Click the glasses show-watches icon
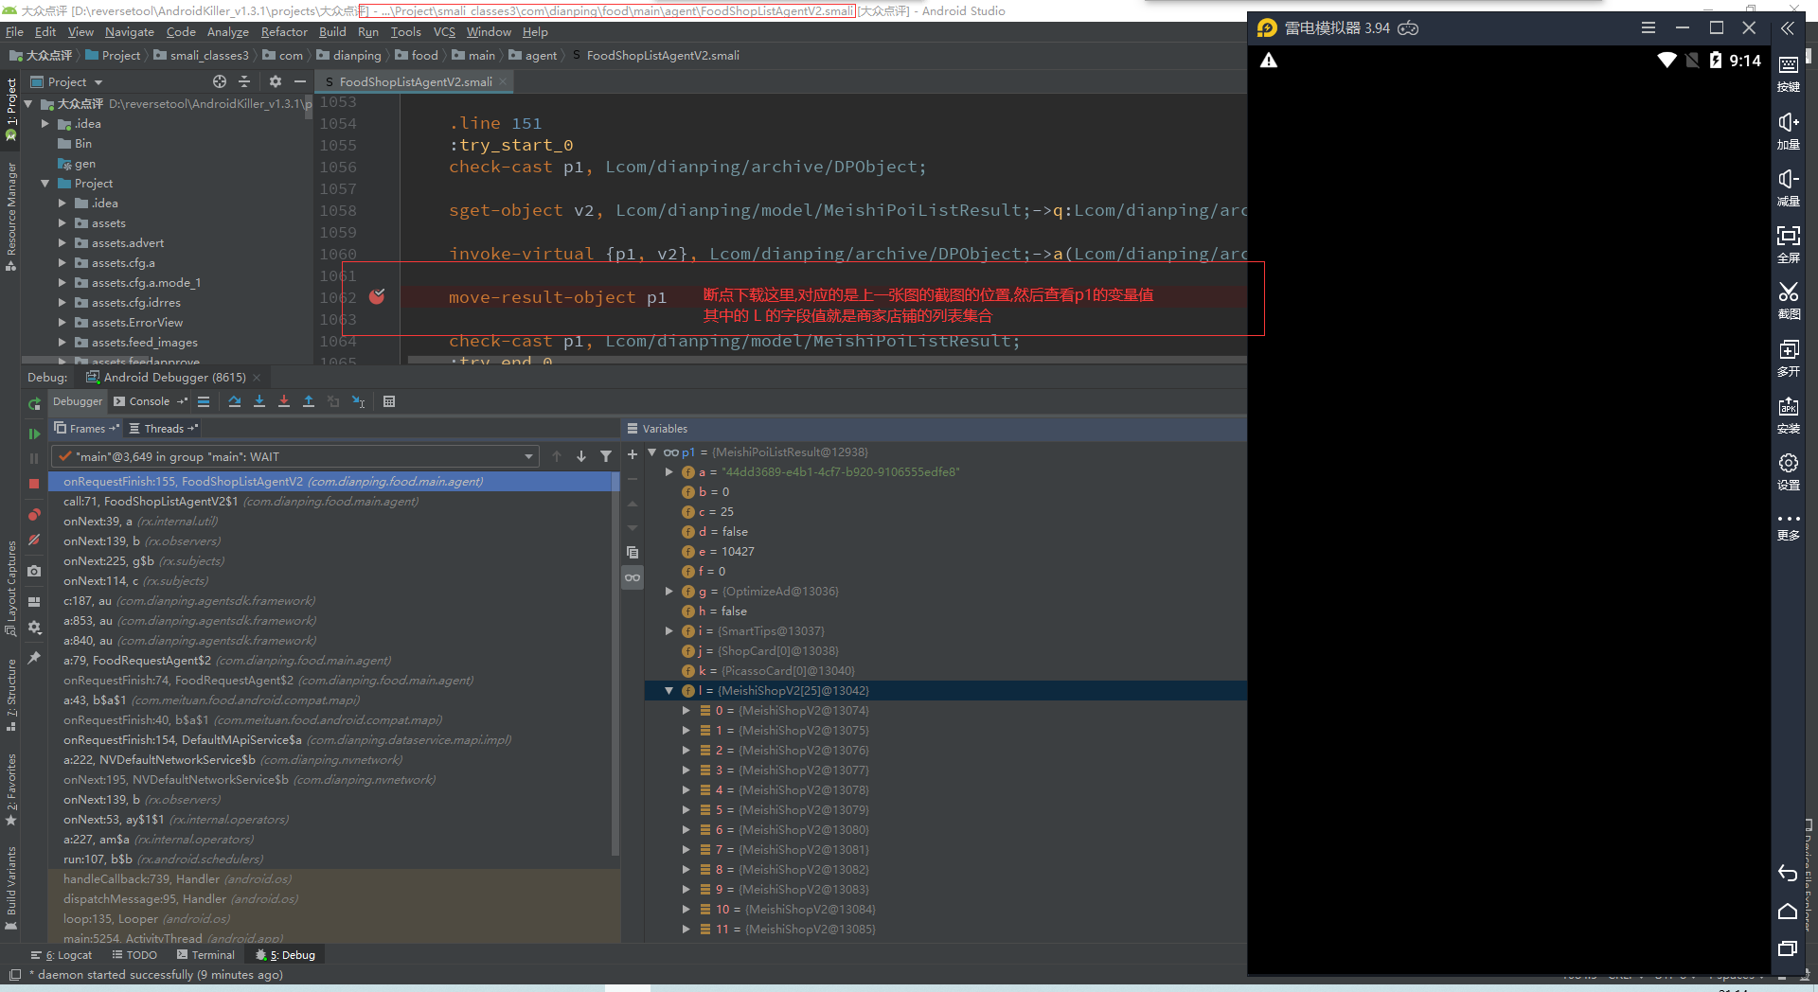Image resolution: width=1818 pixels, height=992 pixels. (x=633, y=577)
